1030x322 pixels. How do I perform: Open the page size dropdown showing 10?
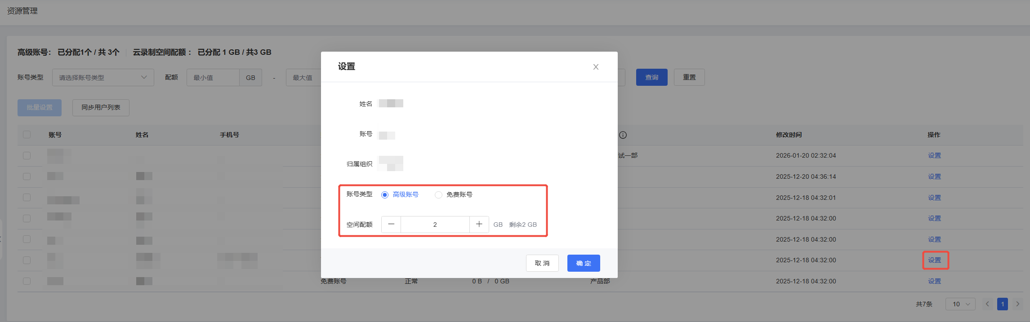(960, 304)
